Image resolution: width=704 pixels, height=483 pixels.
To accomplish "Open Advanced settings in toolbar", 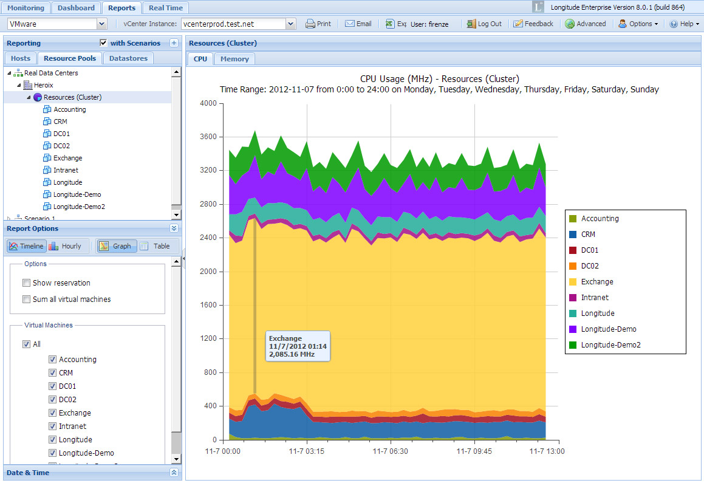I will 570,24.
